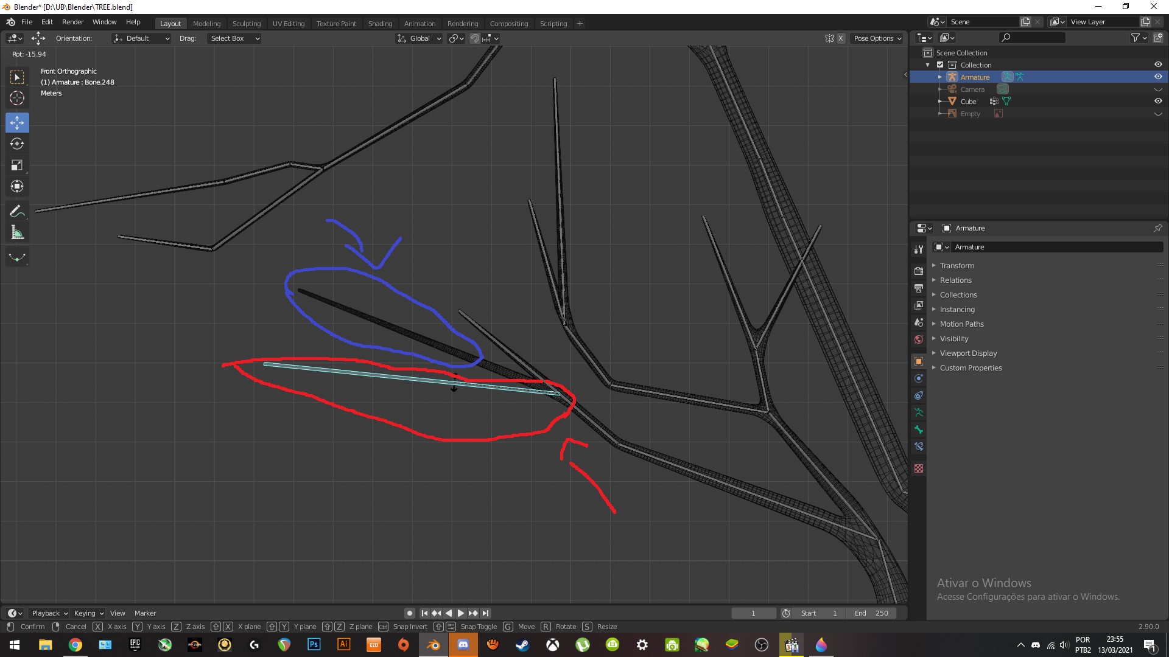Expand the Transform panel
The image size is (1169, 657).
tap(957, 266)
